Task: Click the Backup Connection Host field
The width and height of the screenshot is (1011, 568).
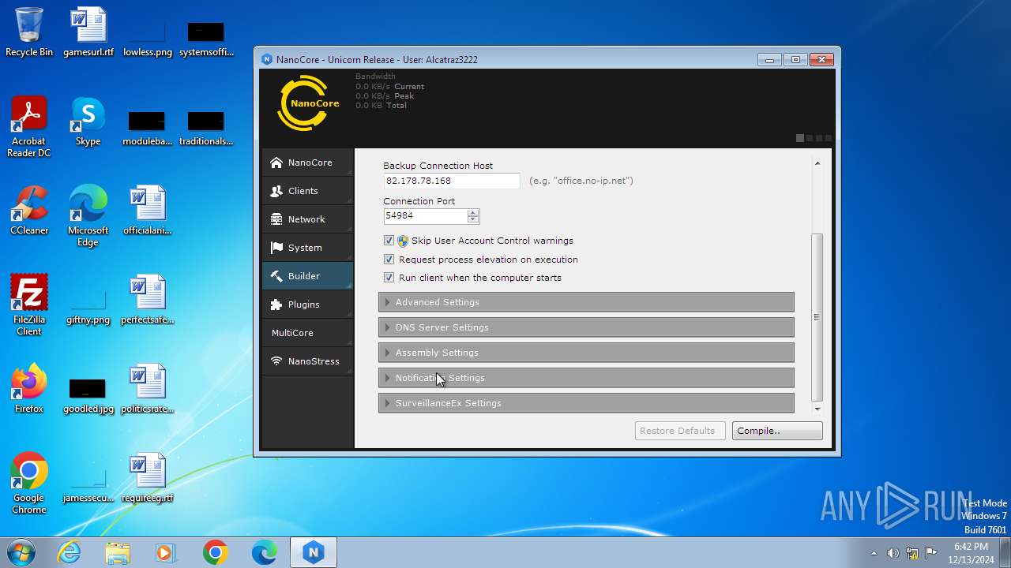Action: (x=452, y=181)
